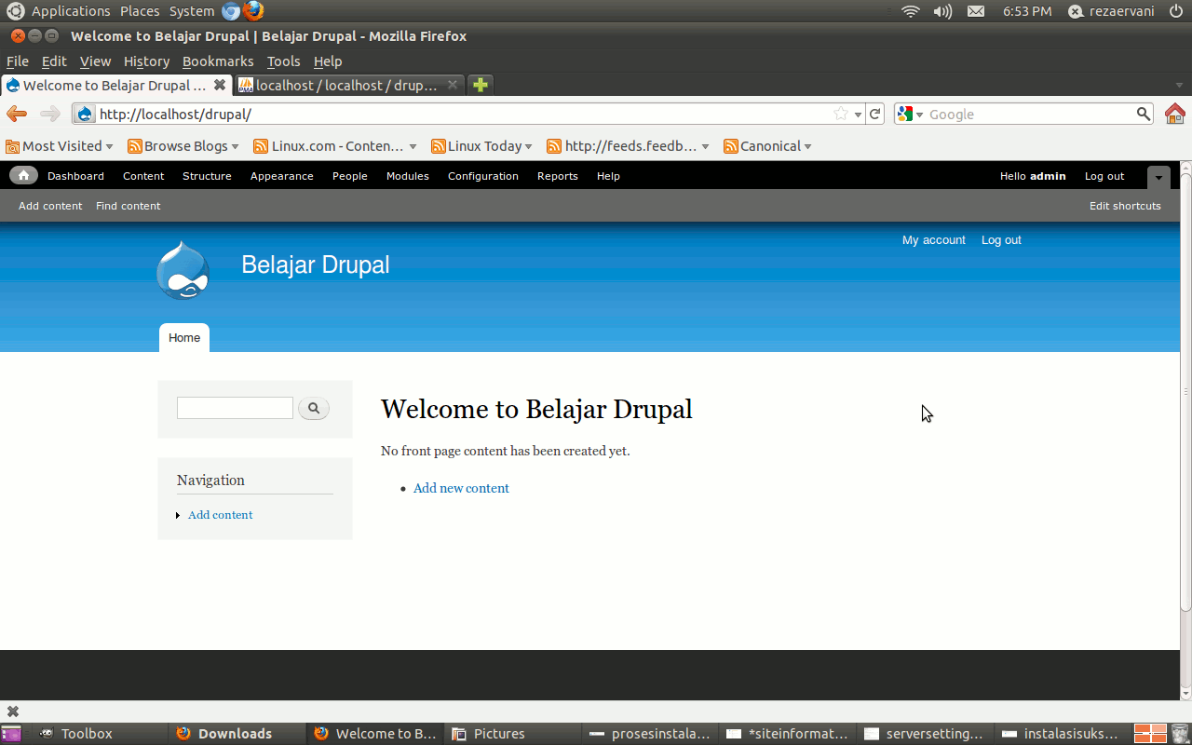
Task: Open a new tab with plus icon
Action: coord(480,85)
